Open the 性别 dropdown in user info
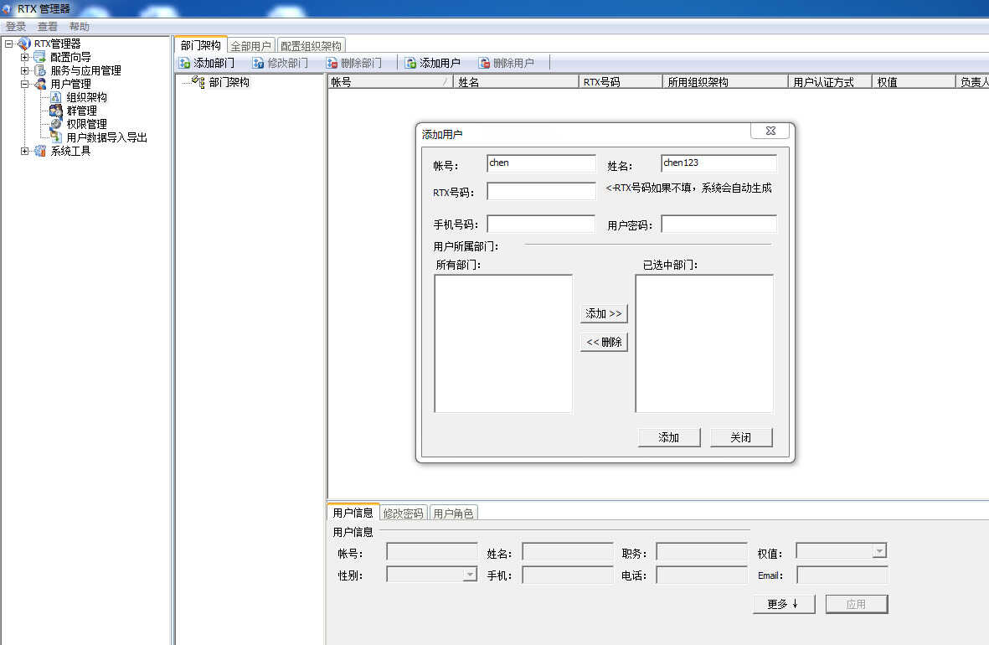Image resolution: width=989 pixels, height=645 pixels. point(469,575)
